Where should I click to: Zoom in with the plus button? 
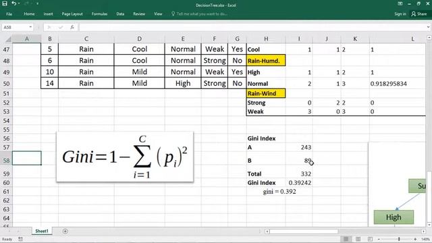click(415, 239)
